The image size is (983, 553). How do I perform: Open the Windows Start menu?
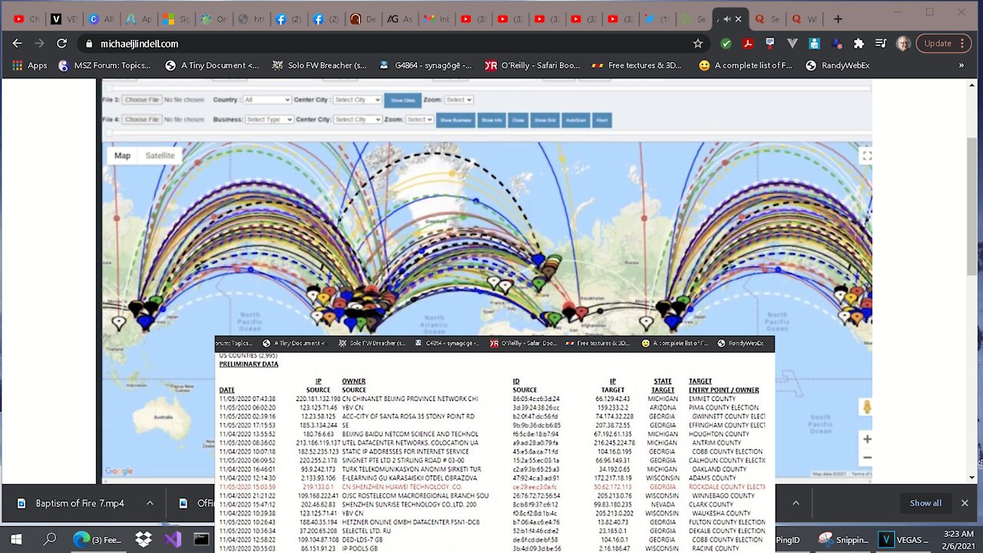17,539
